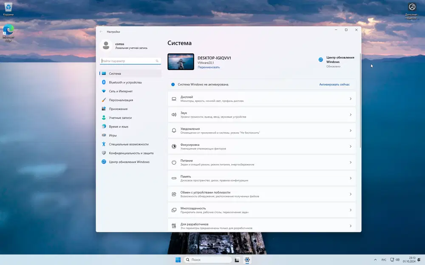
Task: Open the Sound row using its chevron
Action: pyautogui.click(x=351, y=114)
